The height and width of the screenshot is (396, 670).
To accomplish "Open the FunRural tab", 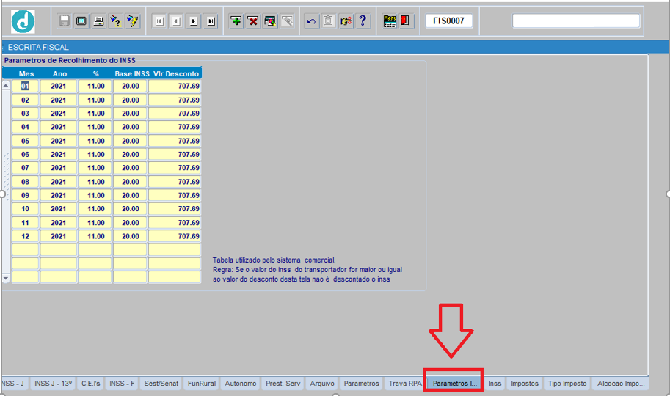I will coord(202,384).
